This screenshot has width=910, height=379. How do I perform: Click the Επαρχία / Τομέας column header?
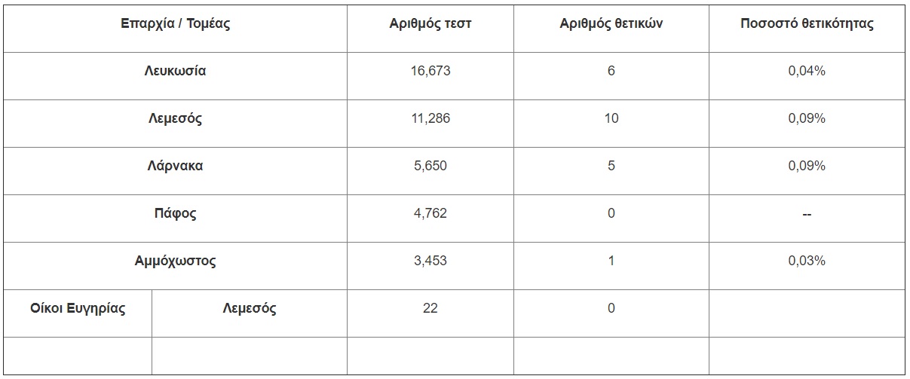[175, 24]
